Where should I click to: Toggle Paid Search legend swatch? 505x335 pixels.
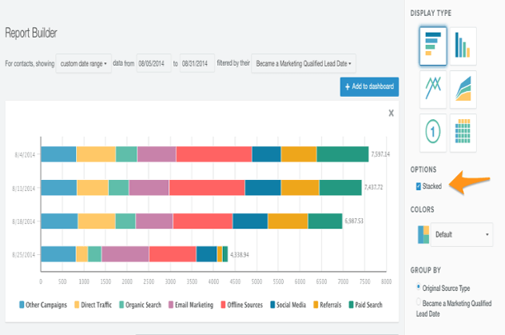351,305
